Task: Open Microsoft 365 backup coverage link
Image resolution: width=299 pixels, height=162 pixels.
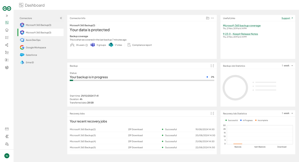Action: coord(241,25)
